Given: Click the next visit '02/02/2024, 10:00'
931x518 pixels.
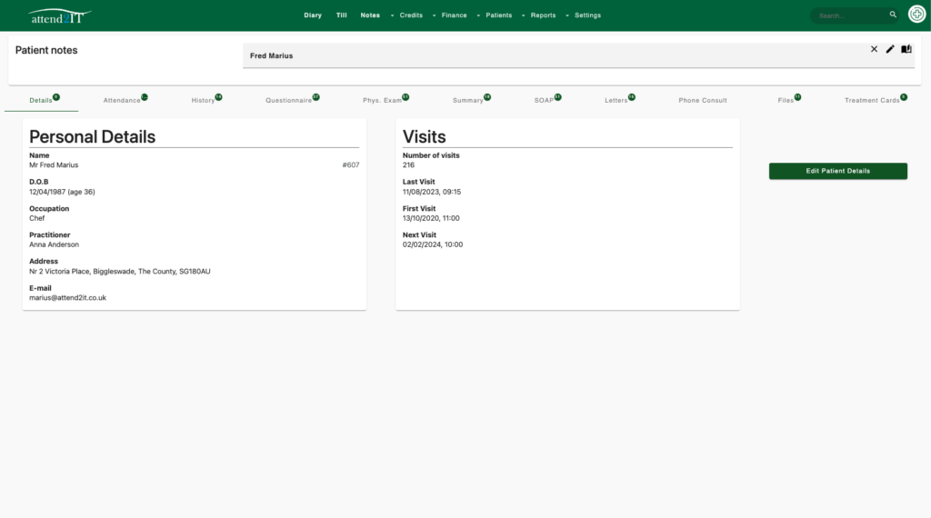Looking at the screenshot, I should [x=433, y=244].
